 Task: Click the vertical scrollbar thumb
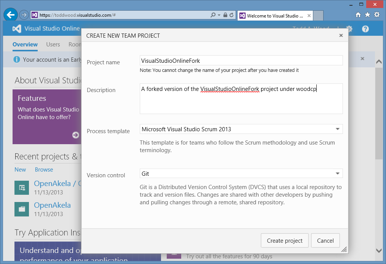379,113
